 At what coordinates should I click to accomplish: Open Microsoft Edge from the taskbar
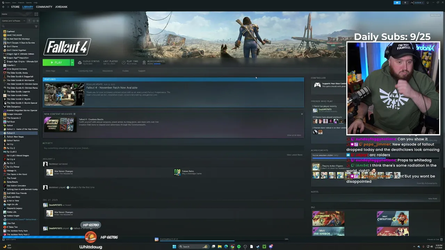[226, 247]
